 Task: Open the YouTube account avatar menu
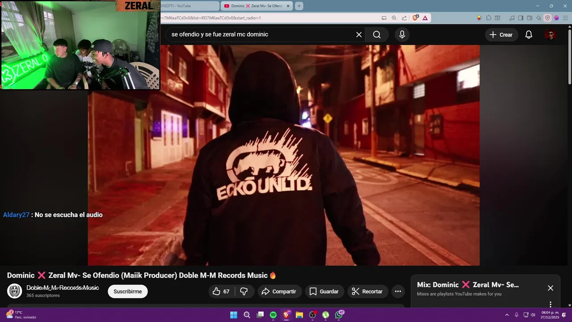coord(551,34)
